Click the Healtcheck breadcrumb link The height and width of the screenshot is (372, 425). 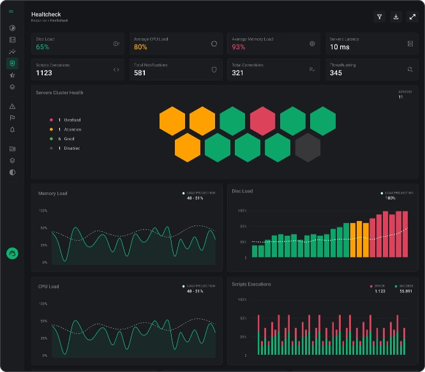[x=59, y=20]
